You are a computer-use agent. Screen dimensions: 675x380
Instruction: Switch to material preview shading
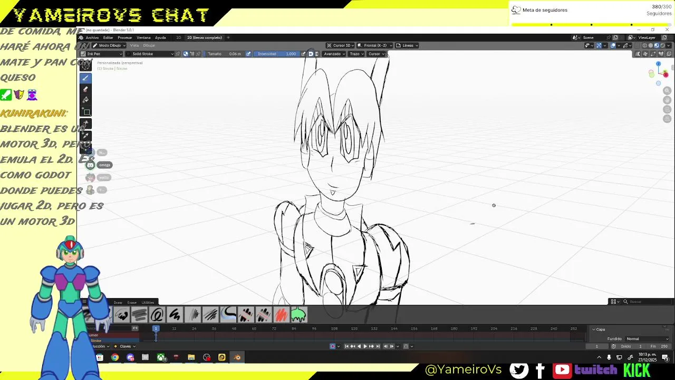(x=657, y=45)
